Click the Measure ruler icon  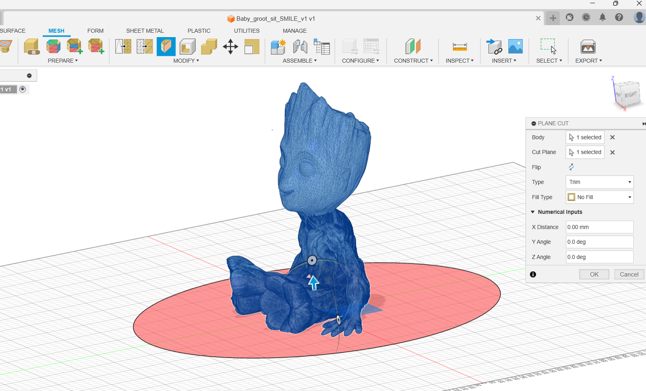point(460,47)
